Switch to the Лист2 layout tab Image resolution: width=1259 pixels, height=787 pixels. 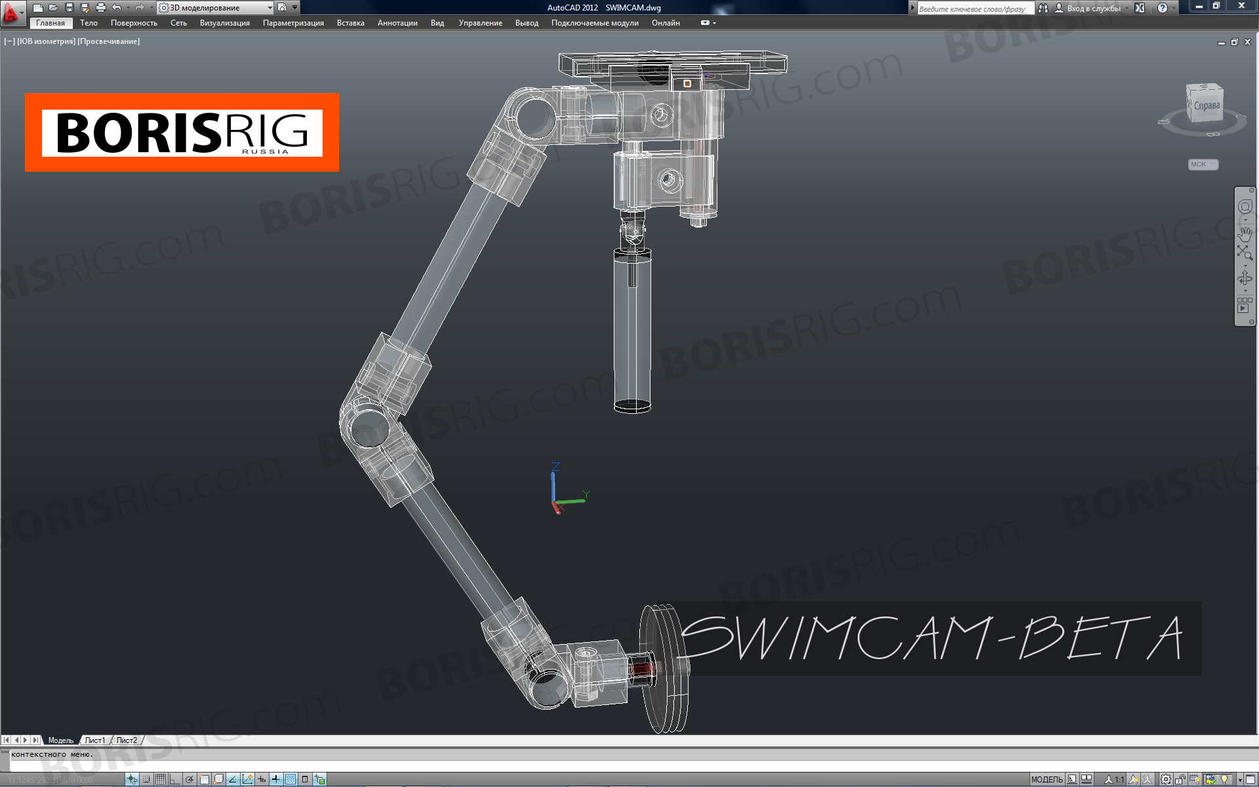click(x=127, y=740)
